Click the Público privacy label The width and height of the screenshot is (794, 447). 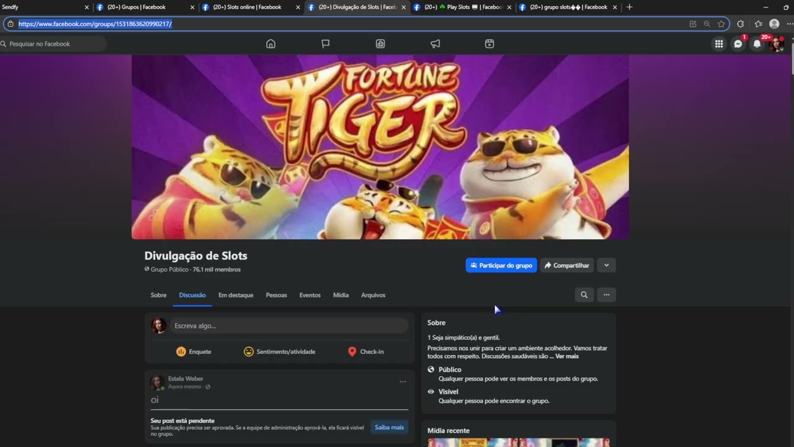[450, 369]
